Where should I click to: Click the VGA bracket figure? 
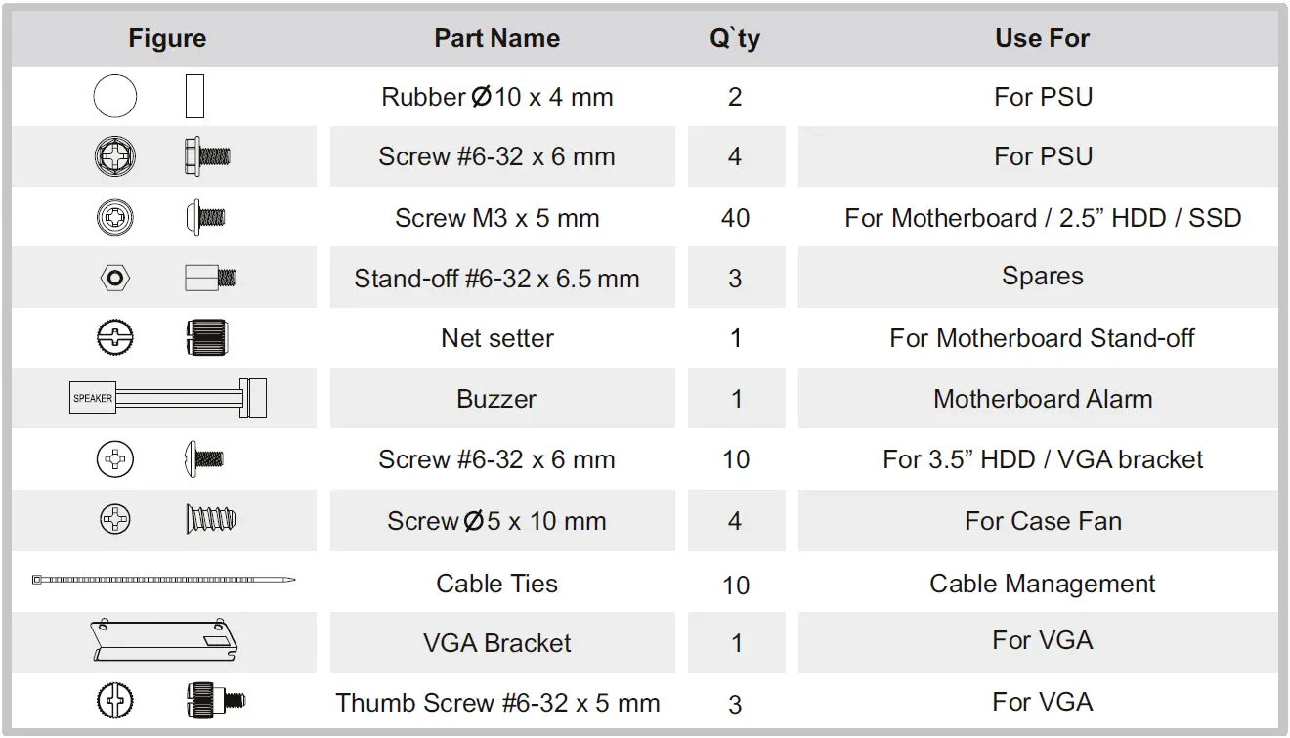tap(163, 641)
